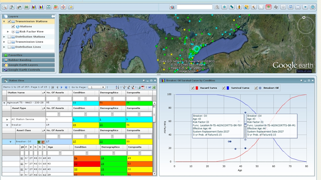Expand the Distribution Lines tree node
Viewport: 321px width, 180px height.
pyautogui.click(x=4, y=47)
